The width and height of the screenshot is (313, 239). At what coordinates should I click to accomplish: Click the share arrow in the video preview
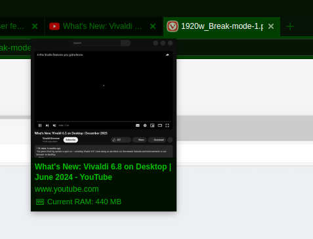167,55
